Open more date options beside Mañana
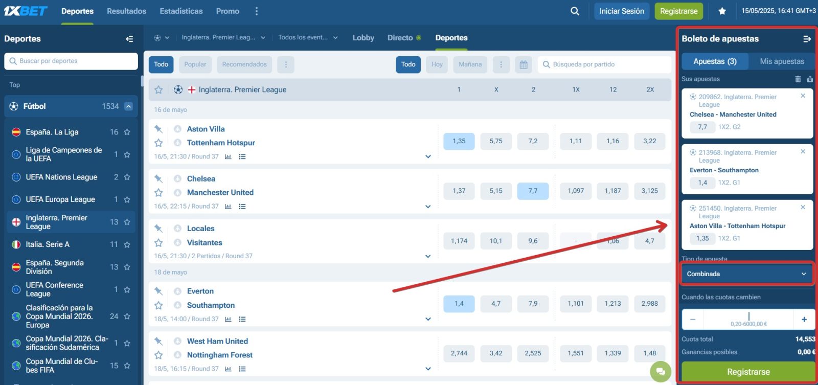The image size is (818, 385). pos(501,64)
